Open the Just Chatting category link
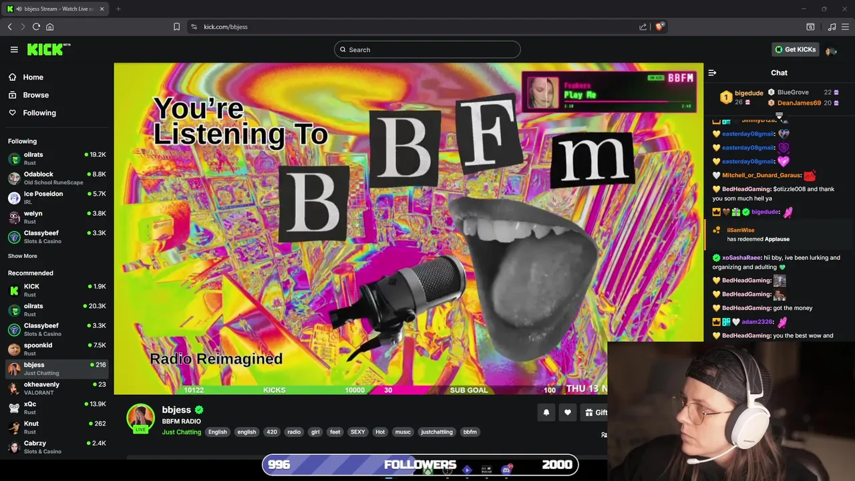The height and width of the screenshot is (481, 855). pos(181,432)
